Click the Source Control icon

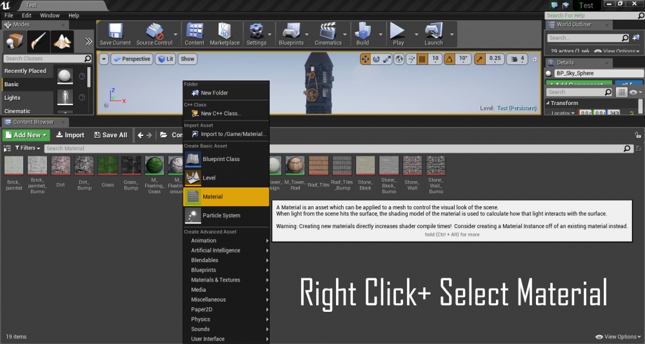(154, 32)
